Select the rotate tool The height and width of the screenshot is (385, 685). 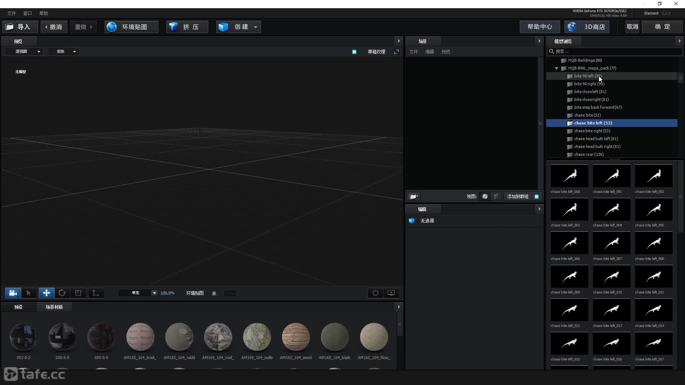pyautogui.click(x=62, y=293)
